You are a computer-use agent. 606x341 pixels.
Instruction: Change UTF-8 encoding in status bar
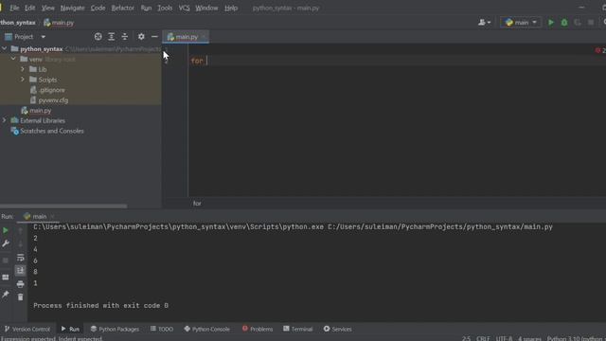point(504,338)
